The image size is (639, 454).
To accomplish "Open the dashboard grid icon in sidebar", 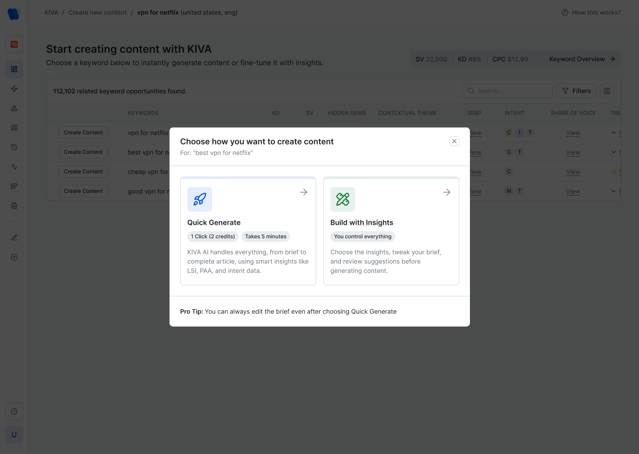I will coord(14,69).
